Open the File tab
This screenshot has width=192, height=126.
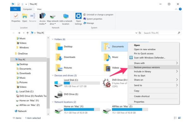(x=15, y=9)
